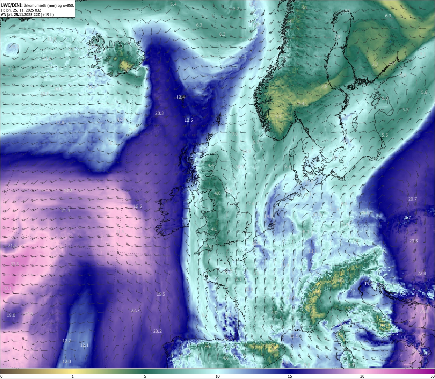Click the map value 12.2

(67, 341)
